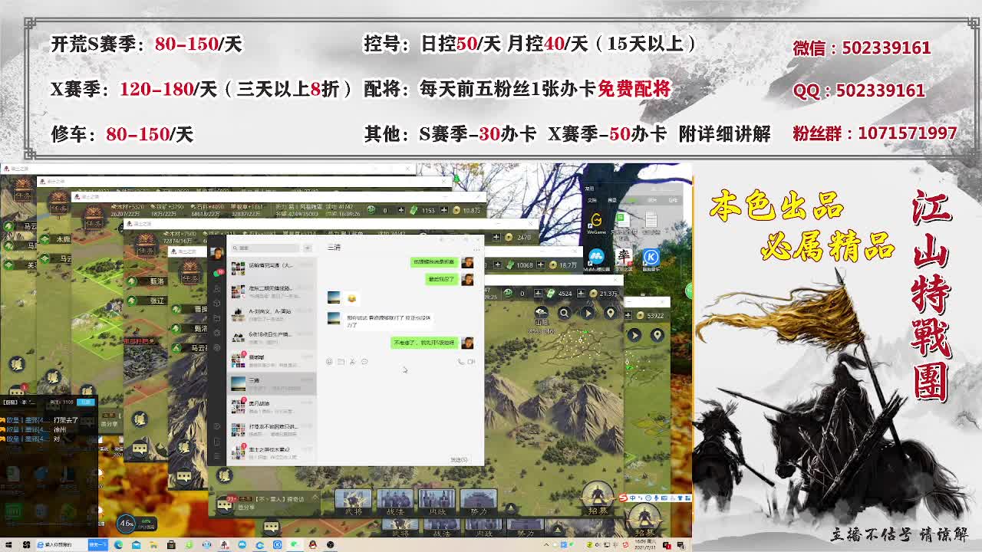
Task: Open the 战法 button in upper game bar
Action: (395, 502)
